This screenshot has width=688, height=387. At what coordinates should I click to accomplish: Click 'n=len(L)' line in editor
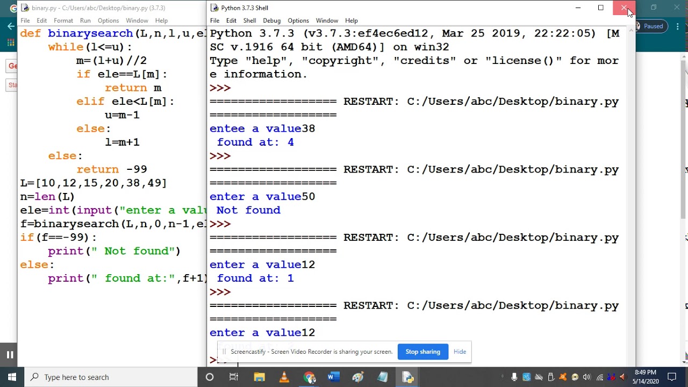click(47, 197)
